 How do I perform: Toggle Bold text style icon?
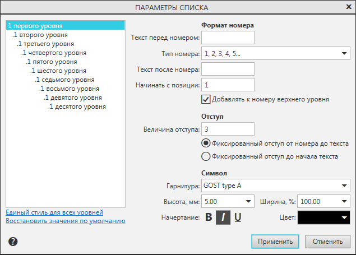point(209,217)
